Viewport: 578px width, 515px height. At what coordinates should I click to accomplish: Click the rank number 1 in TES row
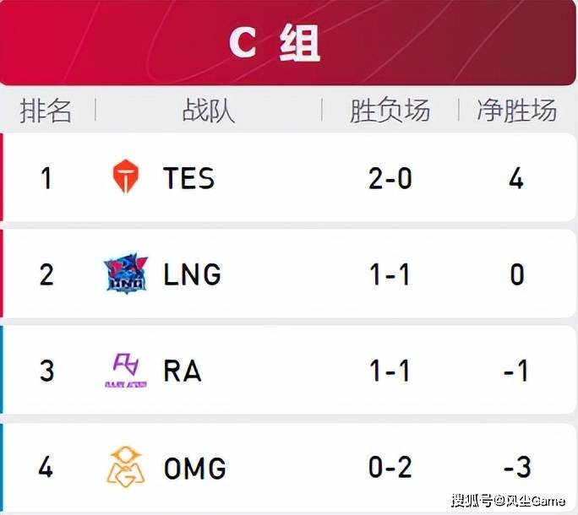46,178
